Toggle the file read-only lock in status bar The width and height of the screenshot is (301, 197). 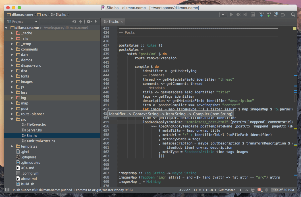click(x=246, y=190)
